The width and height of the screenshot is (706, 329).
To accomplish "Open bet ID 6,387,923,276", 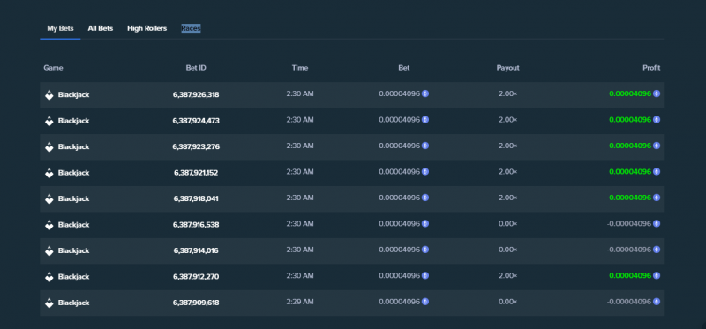I will click(196, 146).
